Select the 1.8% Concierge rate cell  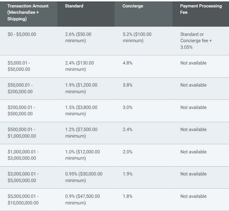click(x=128, y=196)
